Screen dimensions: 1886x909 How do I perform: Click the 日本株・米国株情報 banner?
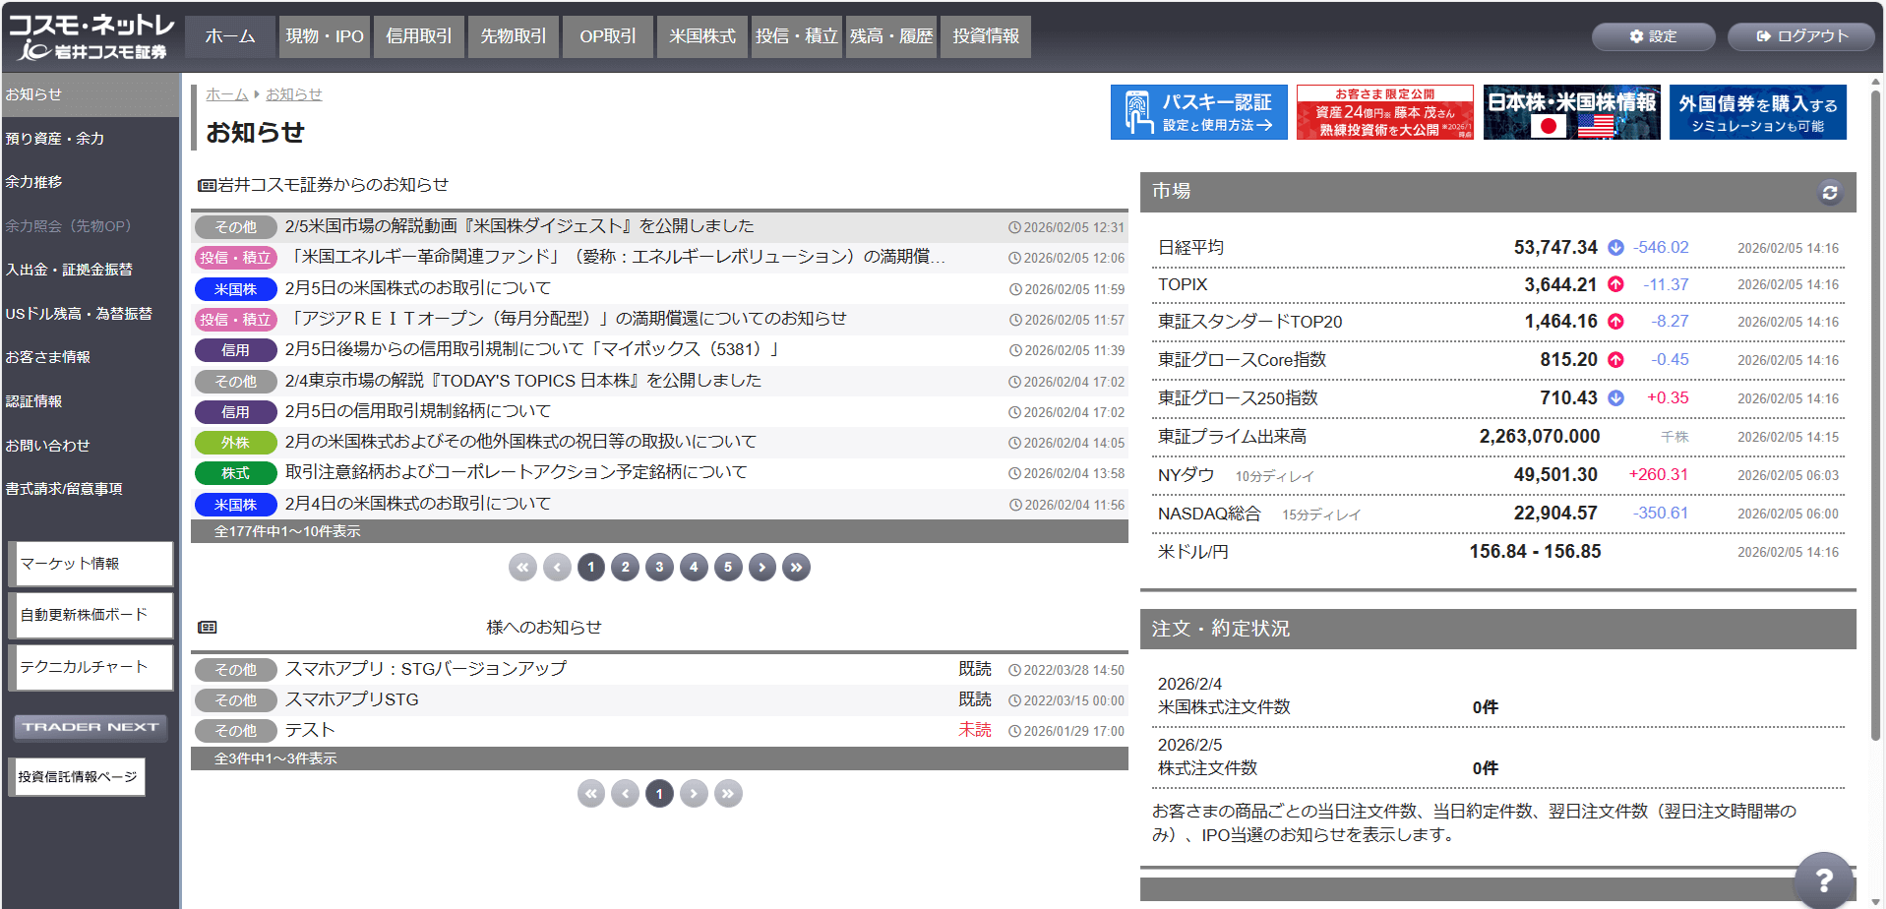1570,112
